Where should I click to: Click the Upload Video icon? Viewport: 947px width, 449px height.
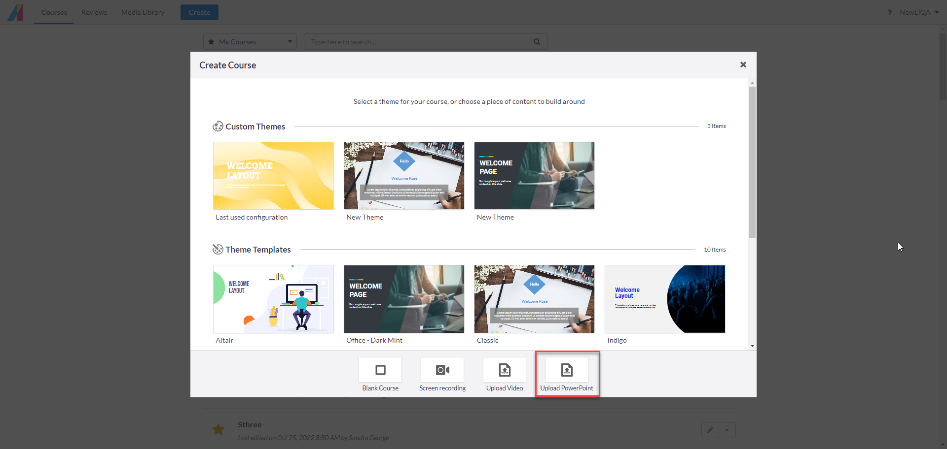(x=505, y=370)
